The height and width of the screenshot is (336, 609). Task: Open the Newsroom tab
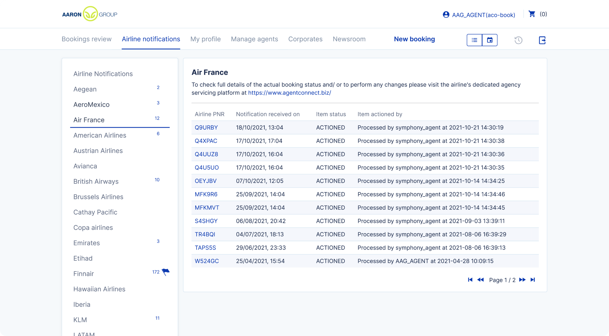point(349,39)
